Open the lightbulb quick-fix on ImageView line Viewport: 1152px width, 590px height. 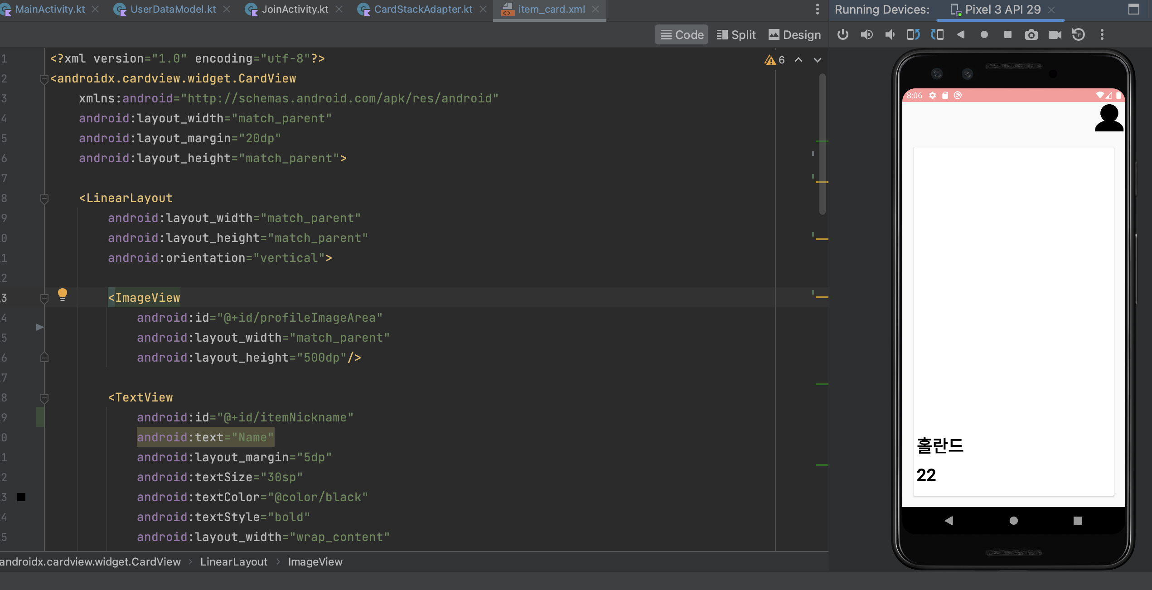[63, 295]
